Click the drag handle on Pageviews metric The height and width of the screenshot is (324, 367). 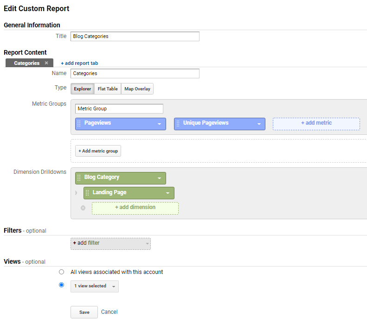coord(79,123)
